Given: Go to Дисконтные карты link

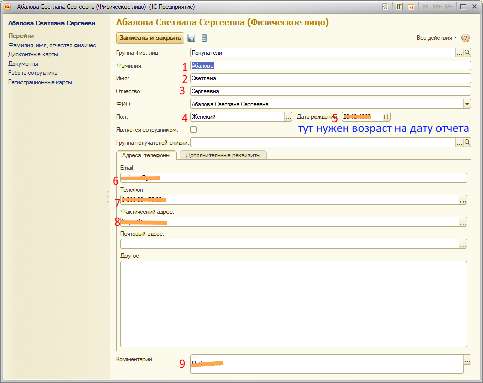Looking at the screenshot, I should click(x=33, y=54).
